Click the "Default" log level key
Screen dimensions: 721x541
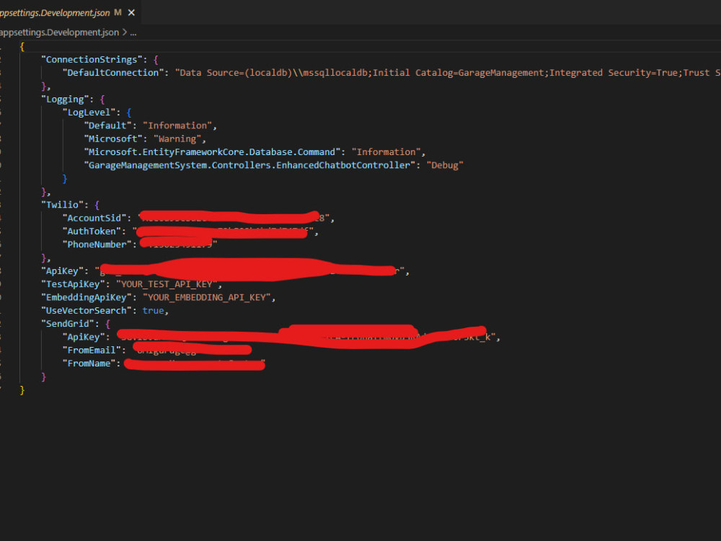(107, 126)
